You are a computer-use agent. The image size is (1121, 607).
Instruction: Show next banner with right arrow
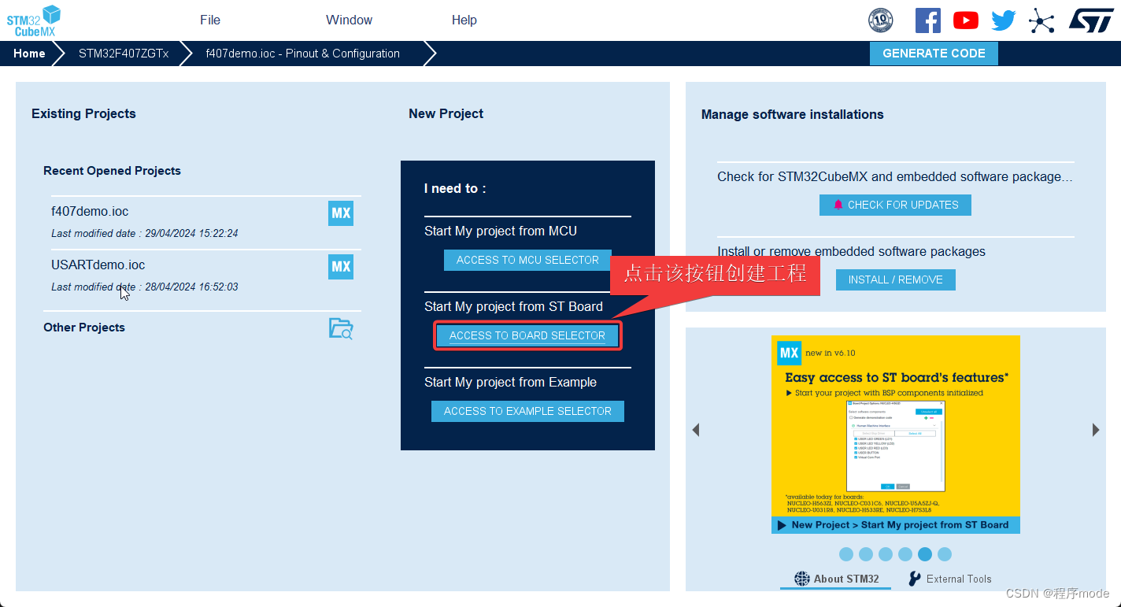coord(1096,430)
